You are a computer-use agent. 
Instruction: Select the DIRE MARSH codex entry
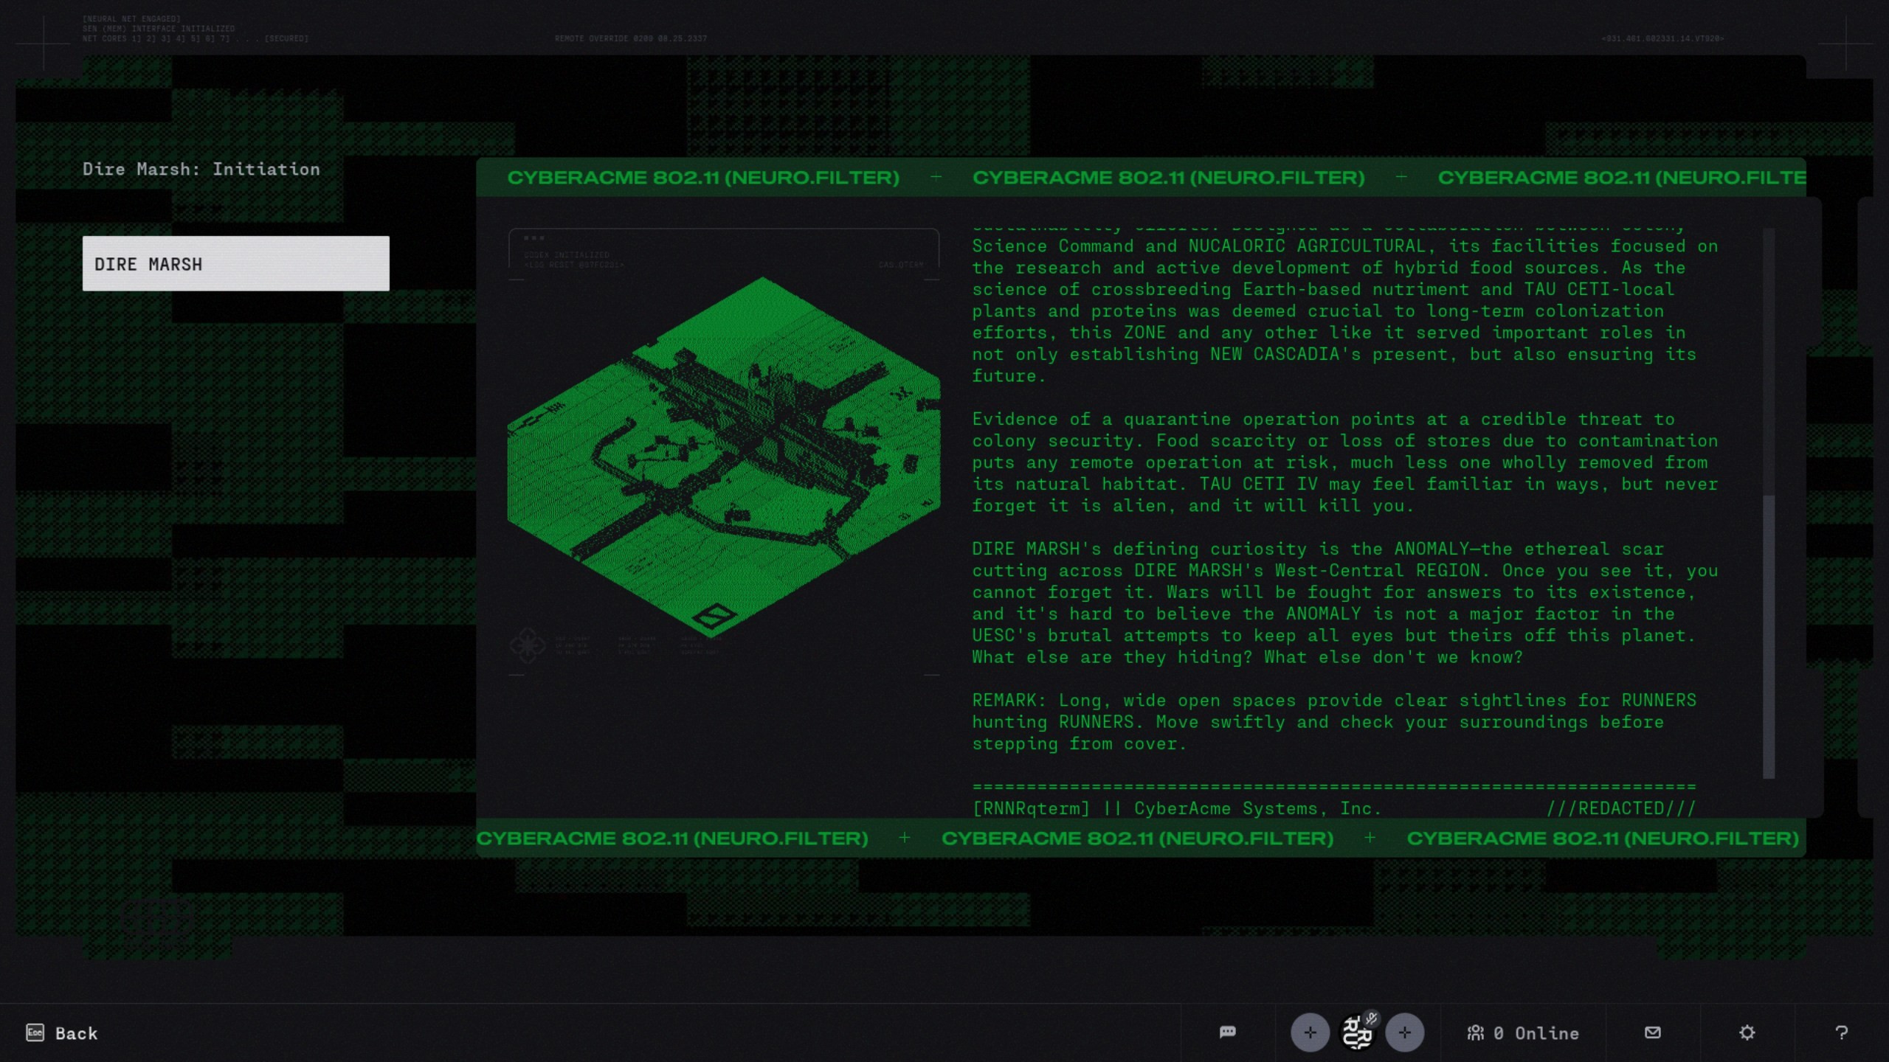235,263
